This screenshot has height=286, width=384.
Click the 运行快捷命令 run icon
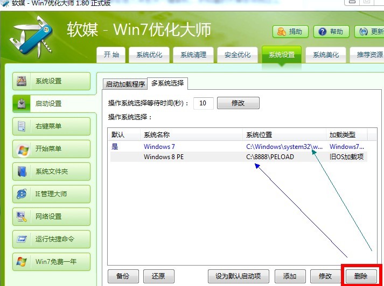pos(22,239)
